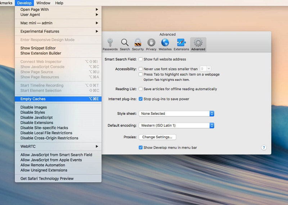
Task: Select Disable JavaScript
Action: (x=58, y=118)
